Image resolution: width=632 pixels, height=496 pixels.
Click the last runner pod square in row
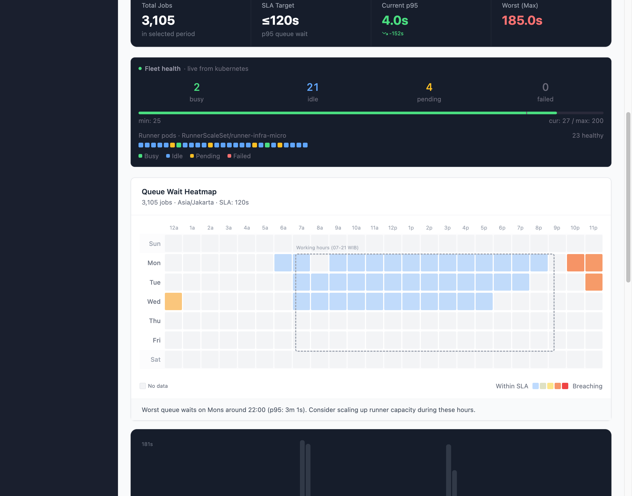[305, 145]
